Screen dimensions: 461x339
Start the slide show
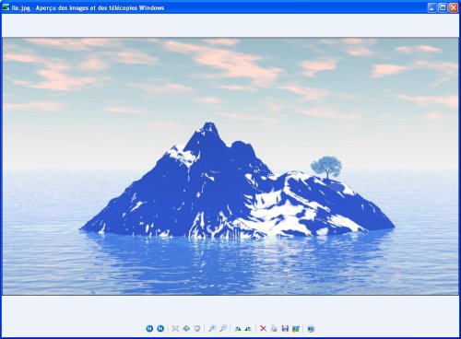tap(197, 329)
